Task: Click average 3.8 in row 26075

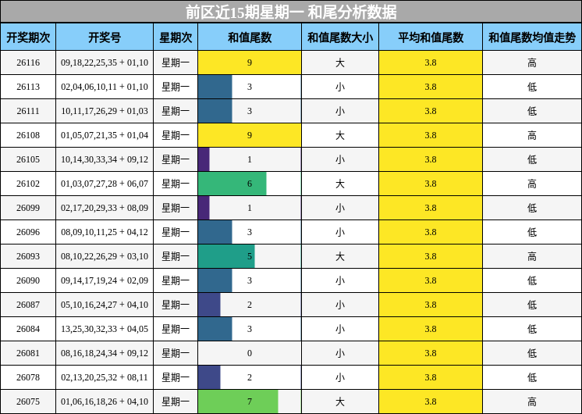Action: 431,402
